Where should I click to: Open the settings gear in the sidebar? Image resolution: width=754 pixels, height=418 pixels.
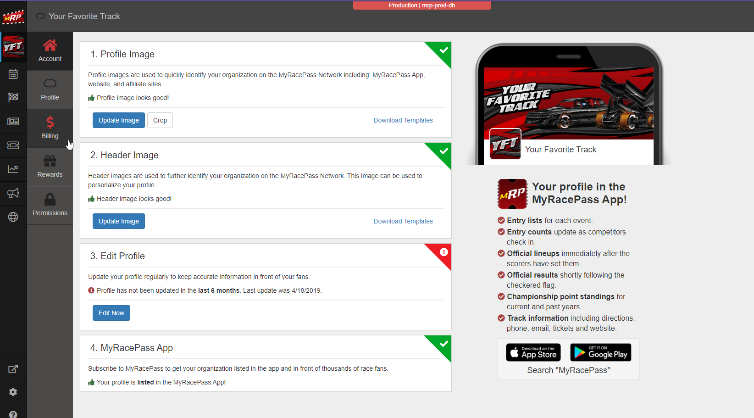coord(13,392)
